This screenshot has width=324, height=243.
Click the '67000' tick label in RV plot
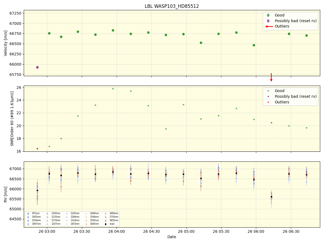coord(16,169)
